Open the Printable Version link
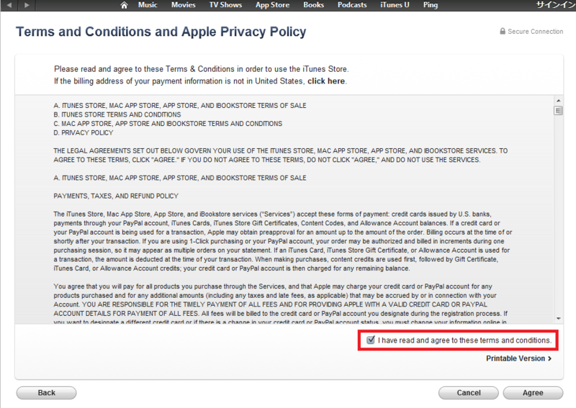The width and height of the screenshot is (576, 408). click(x=518, y=358)
